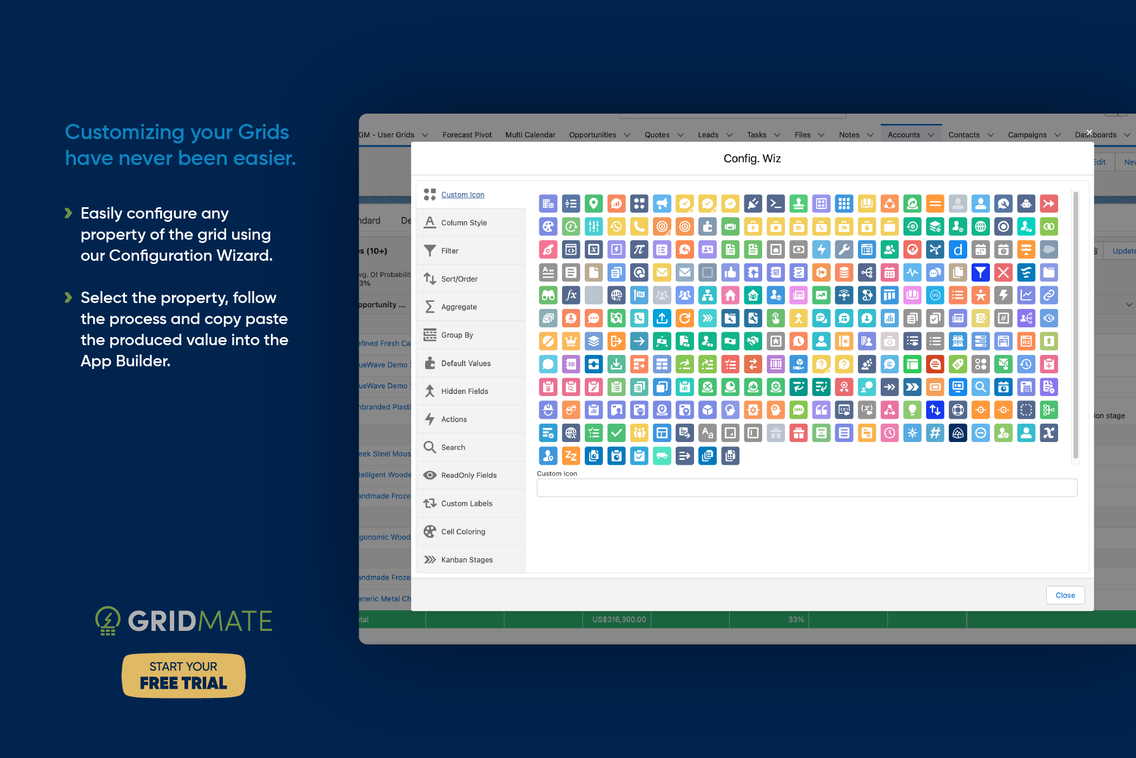Select the blue funnel filter icon
1136x758 pixels.
point(981,273)
